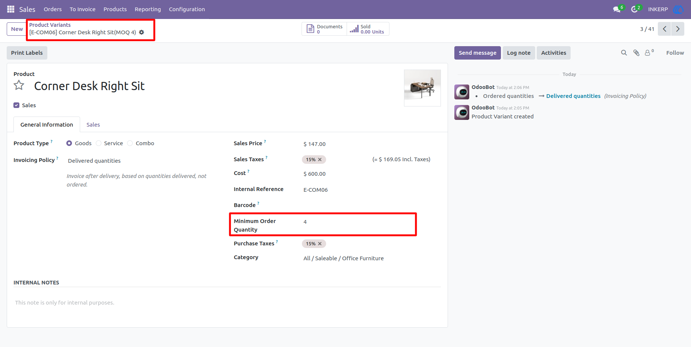The height and width of the screenshot is (347, 691).
Task: Click Log note button
Action: [x=518, y=53]
